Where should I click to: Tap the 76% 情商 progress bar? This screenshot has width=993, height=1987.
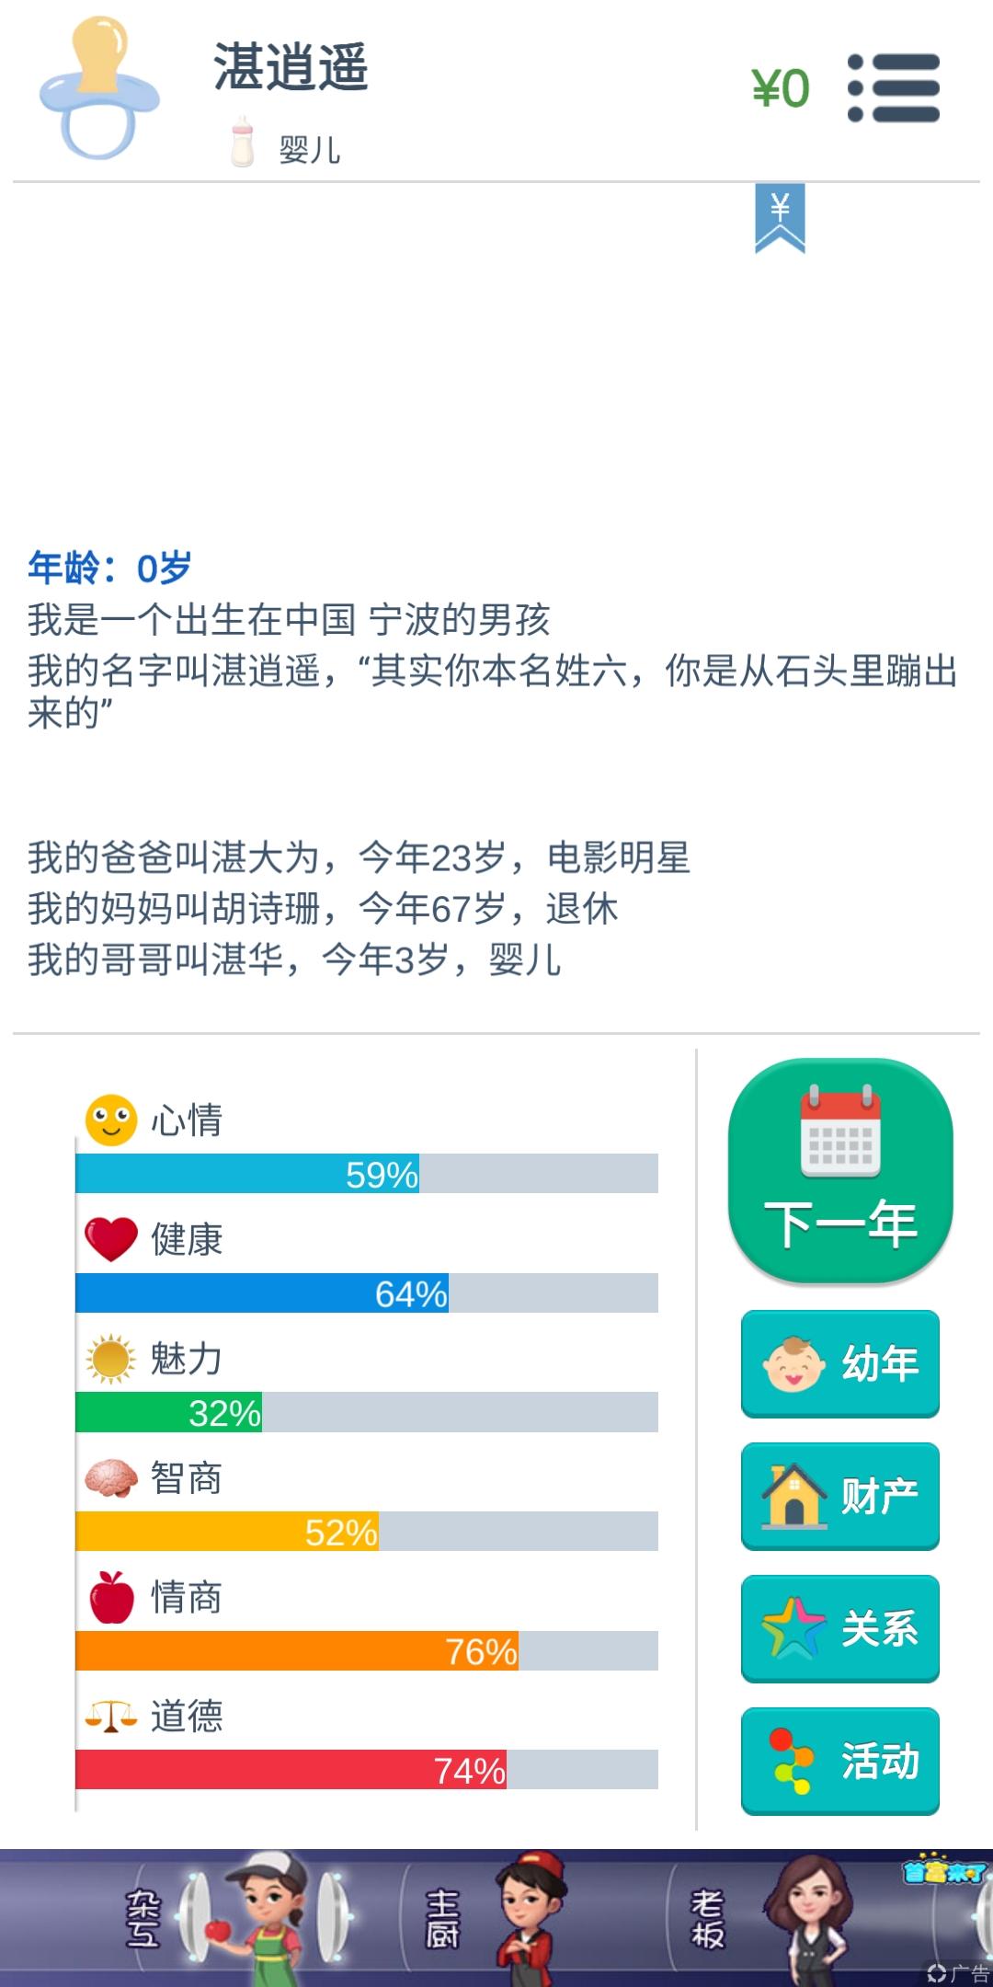[x=367, y=1650]
